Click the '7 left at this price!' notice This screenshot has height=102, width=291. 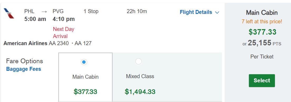[x=262, y=22]
